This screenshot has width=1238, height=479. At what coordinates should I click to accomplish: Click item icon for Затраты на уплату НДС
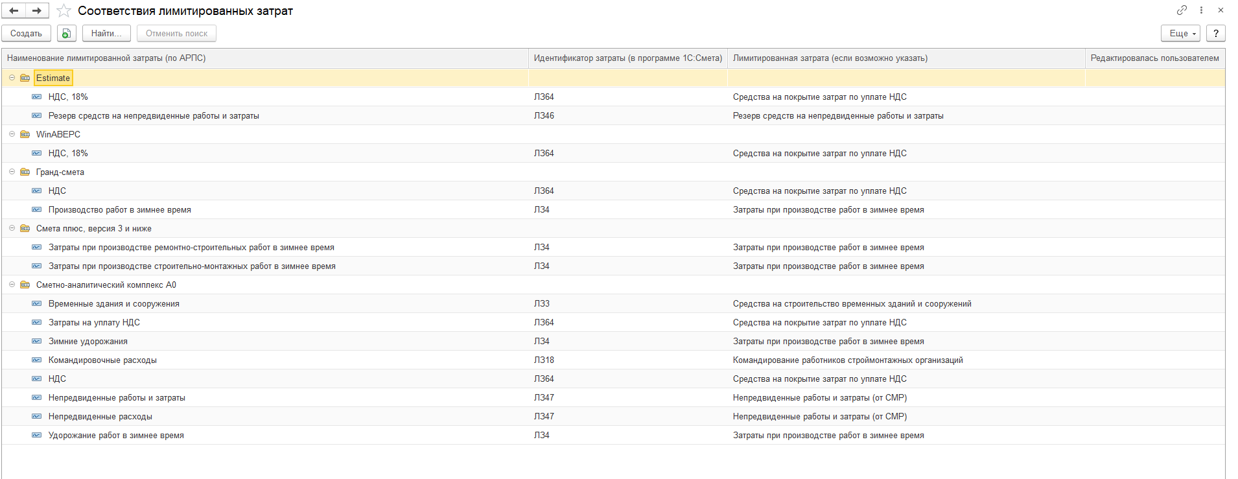click(37, 322)
